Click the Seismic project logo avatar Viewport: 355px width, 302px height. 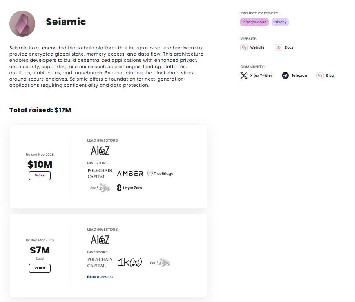coord(22,23)
